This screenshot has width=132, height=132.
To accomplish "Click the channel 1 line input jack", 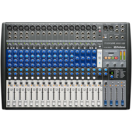I will coord(10,33).
